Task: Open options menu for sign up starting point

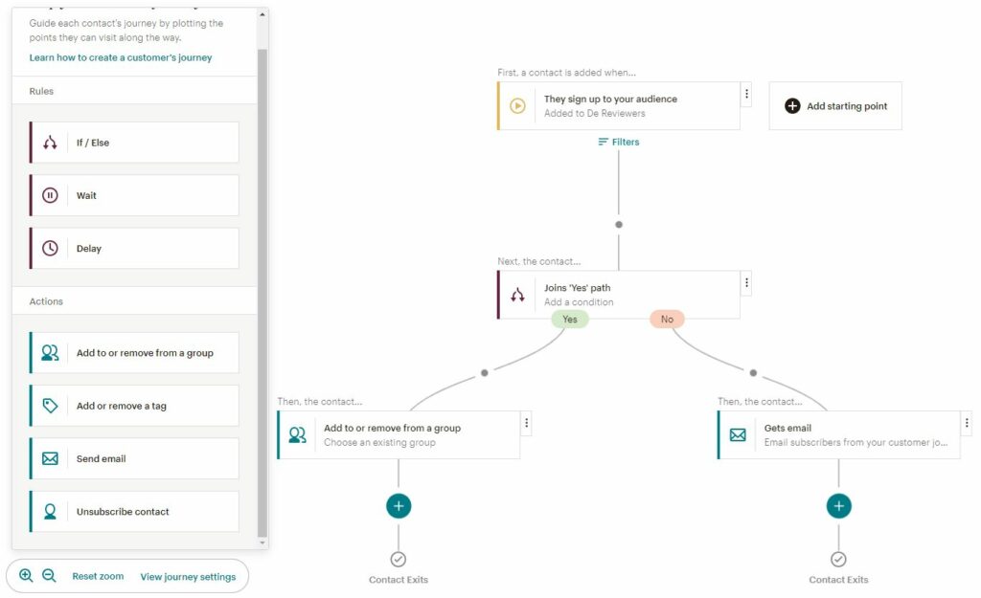Action: pos(746,94)
